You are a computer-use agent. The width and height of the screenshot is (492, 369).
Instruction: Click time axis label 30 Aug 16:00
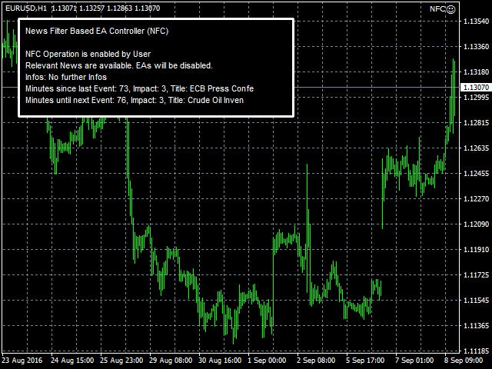coord(220,361)
